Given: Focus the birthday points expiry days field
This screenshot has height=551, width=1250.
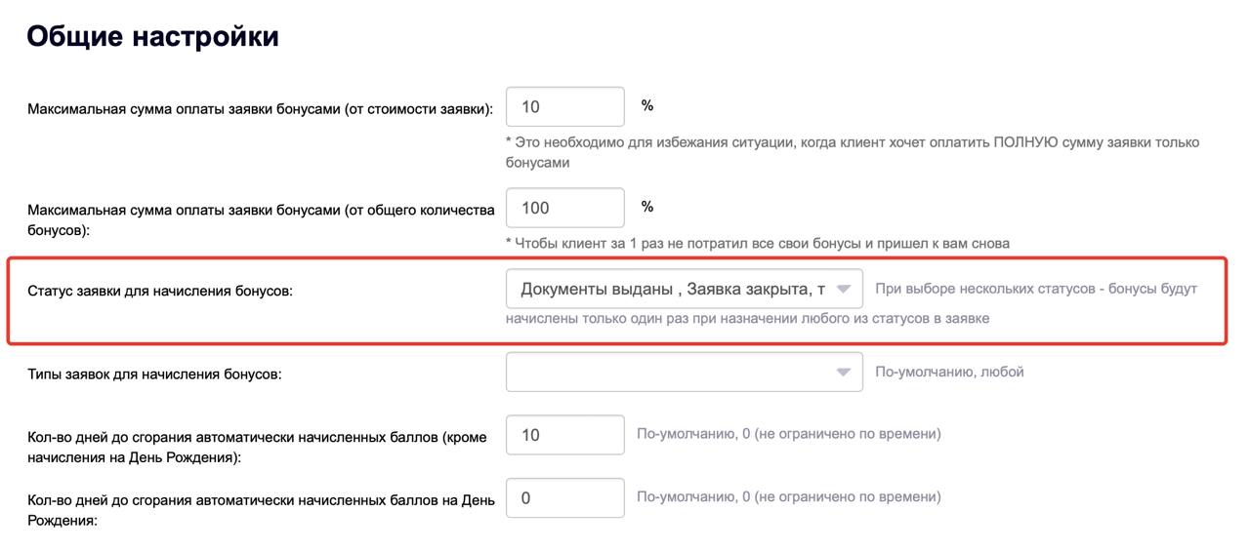Looking at the screenshot, I should (x=564, y=498).
